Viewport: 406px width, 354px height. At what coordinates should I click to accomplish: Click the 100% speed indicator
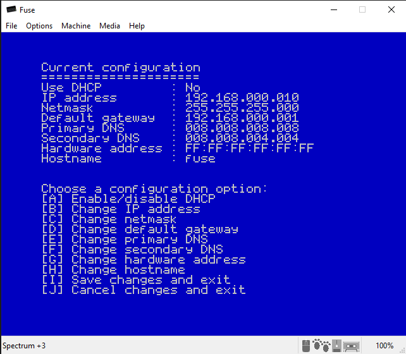[384, 346]
